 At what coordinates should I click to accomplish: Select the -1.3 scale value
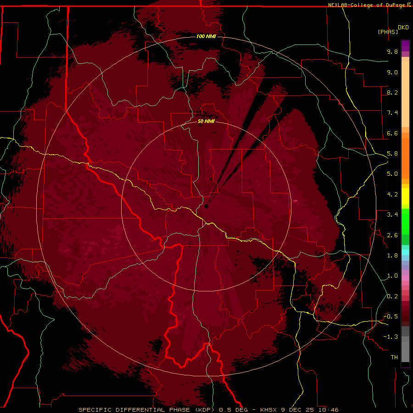point(391,337)
